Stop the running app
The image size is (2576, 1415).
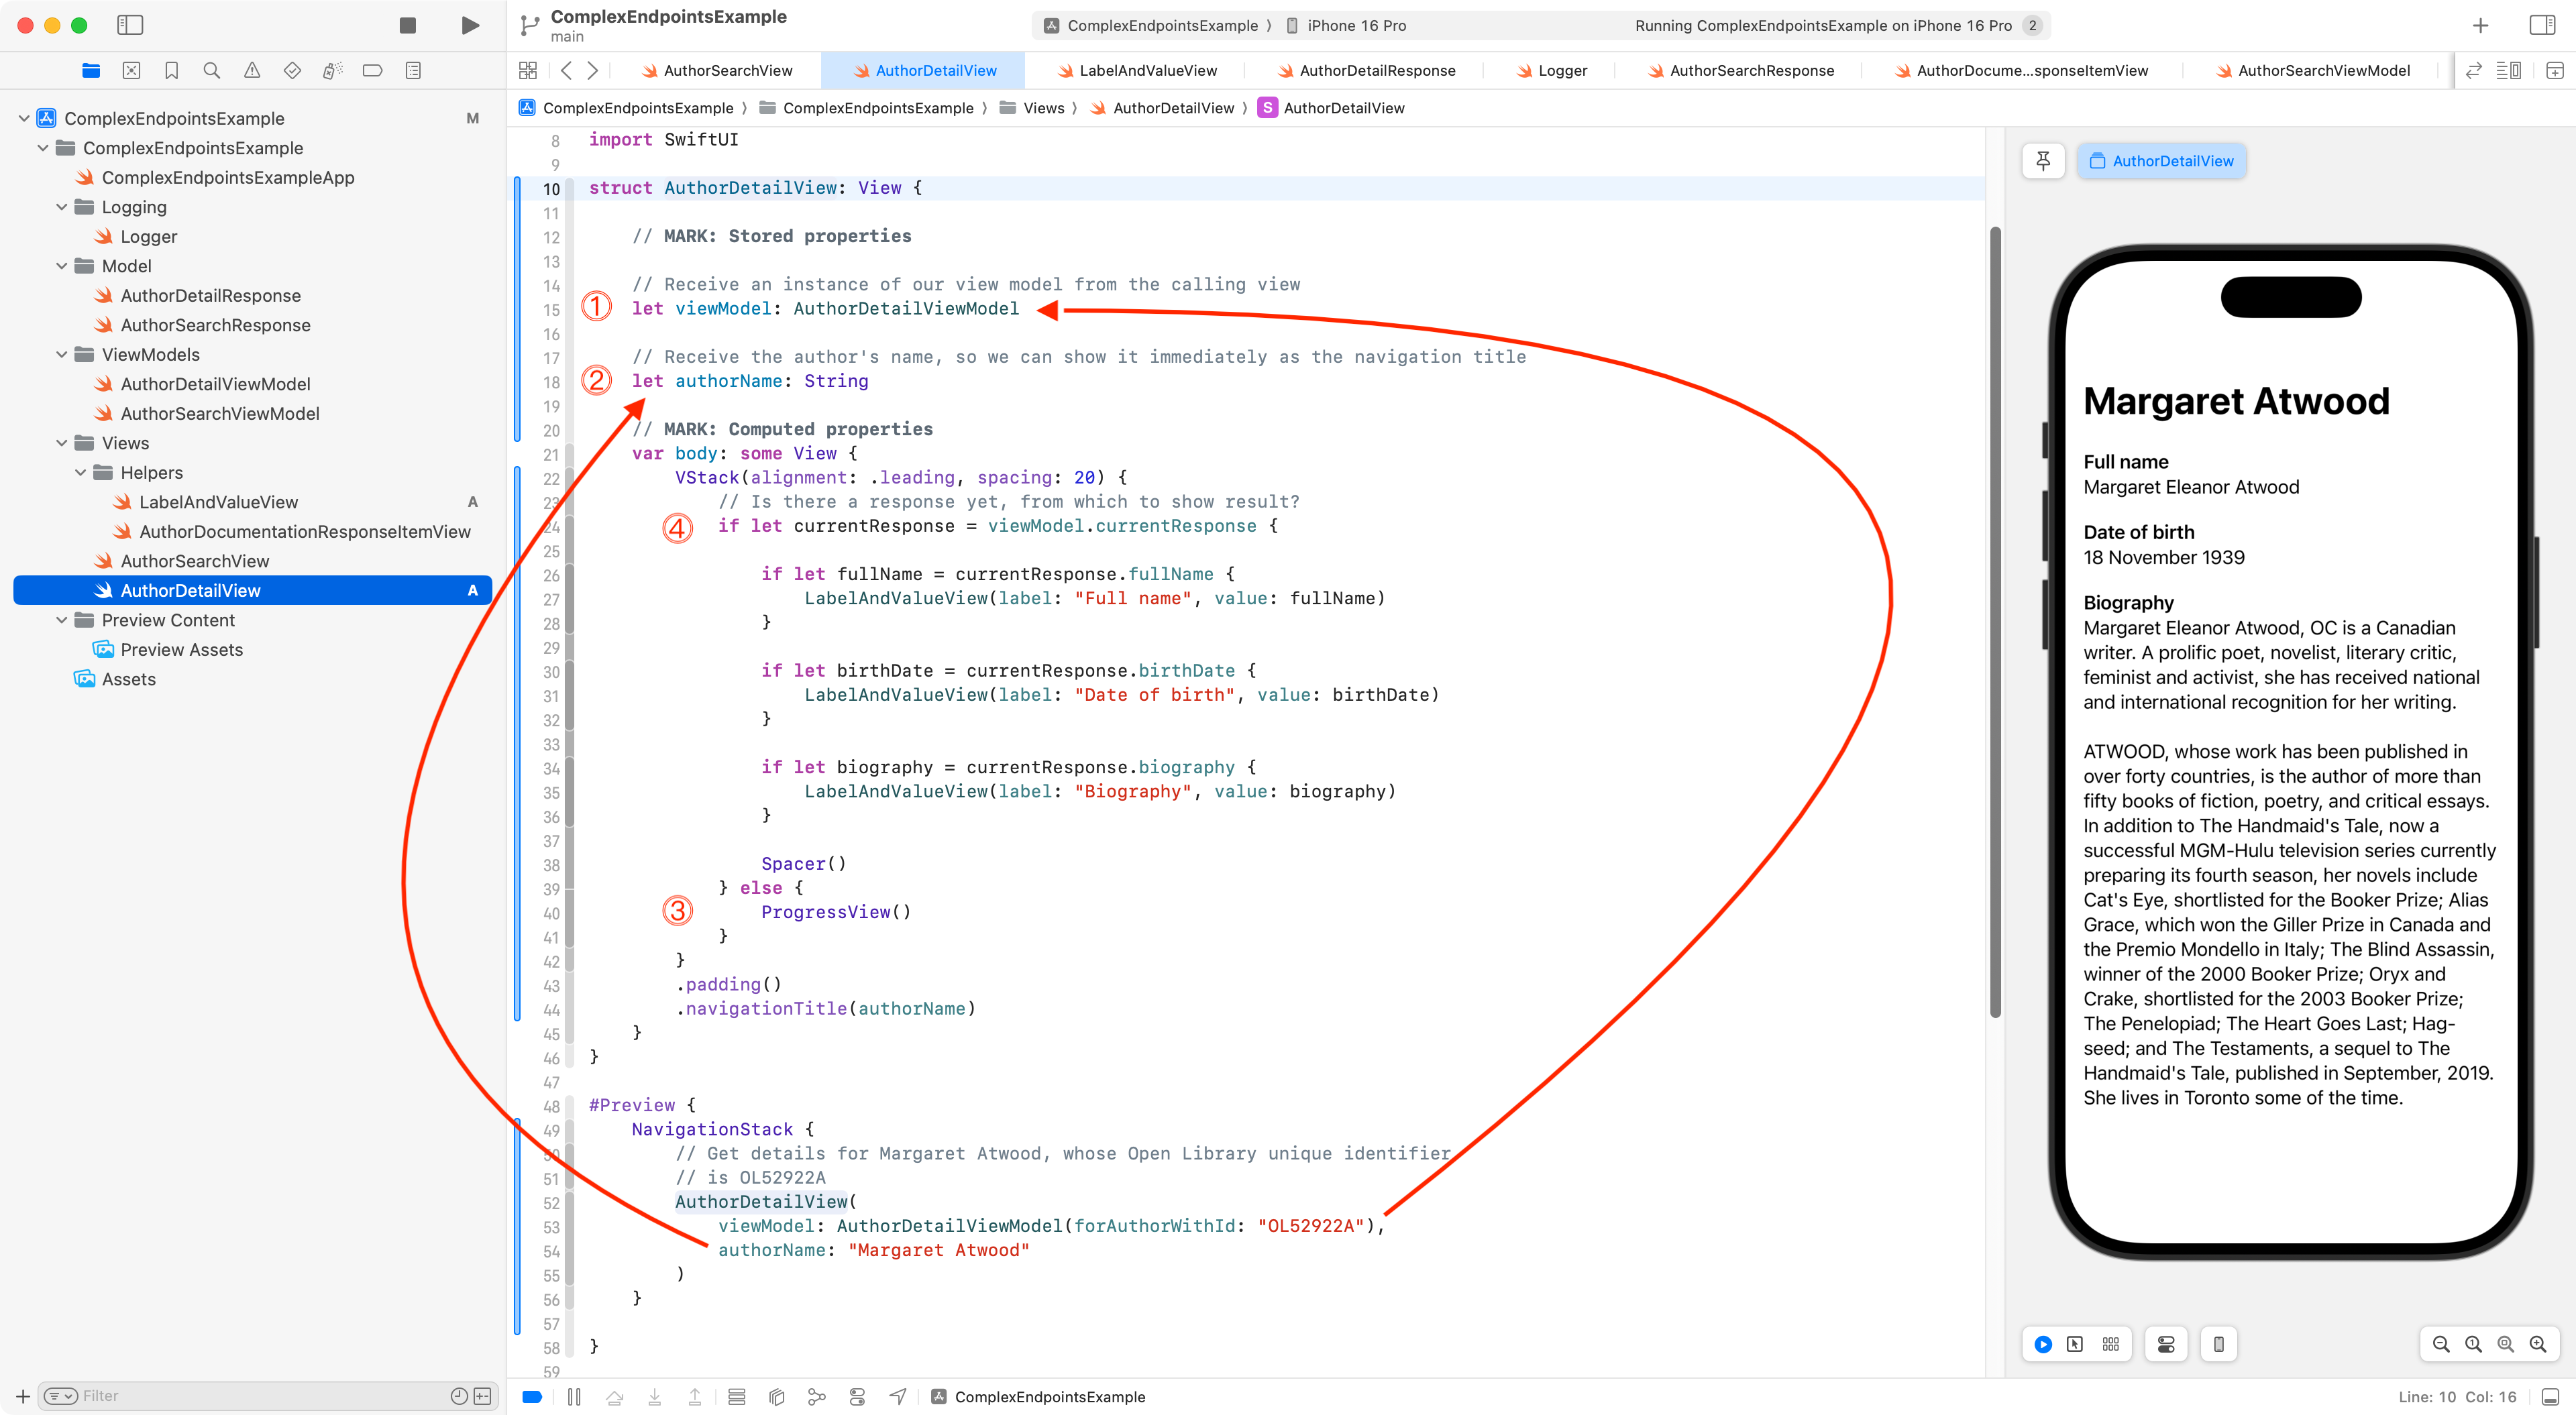click(407, 25)
